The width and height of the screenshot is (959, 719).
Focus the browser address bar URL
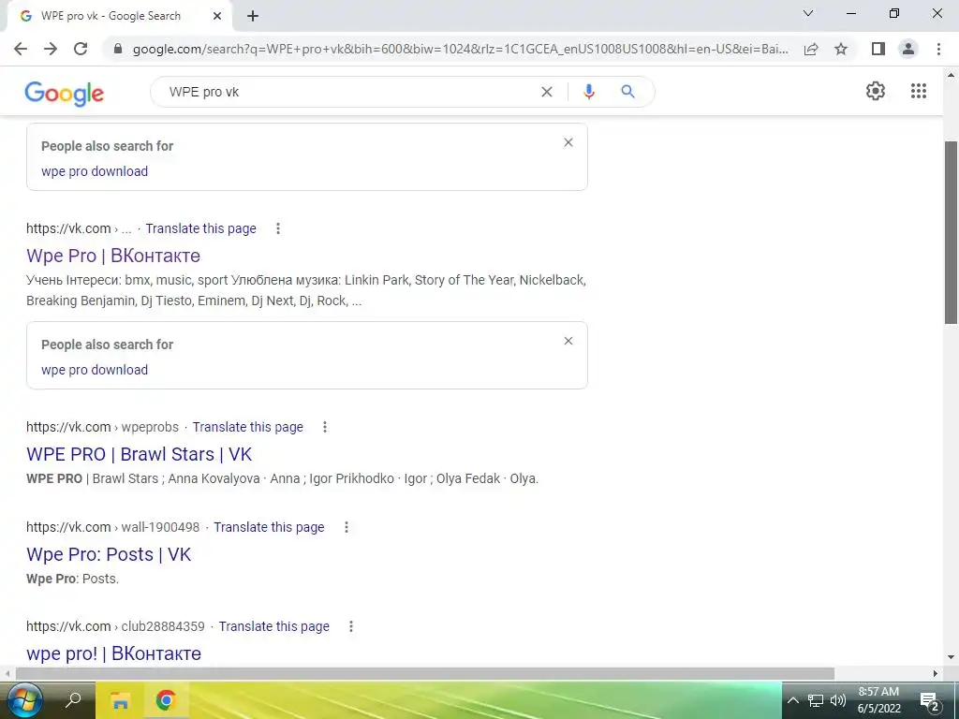[460, 49]
